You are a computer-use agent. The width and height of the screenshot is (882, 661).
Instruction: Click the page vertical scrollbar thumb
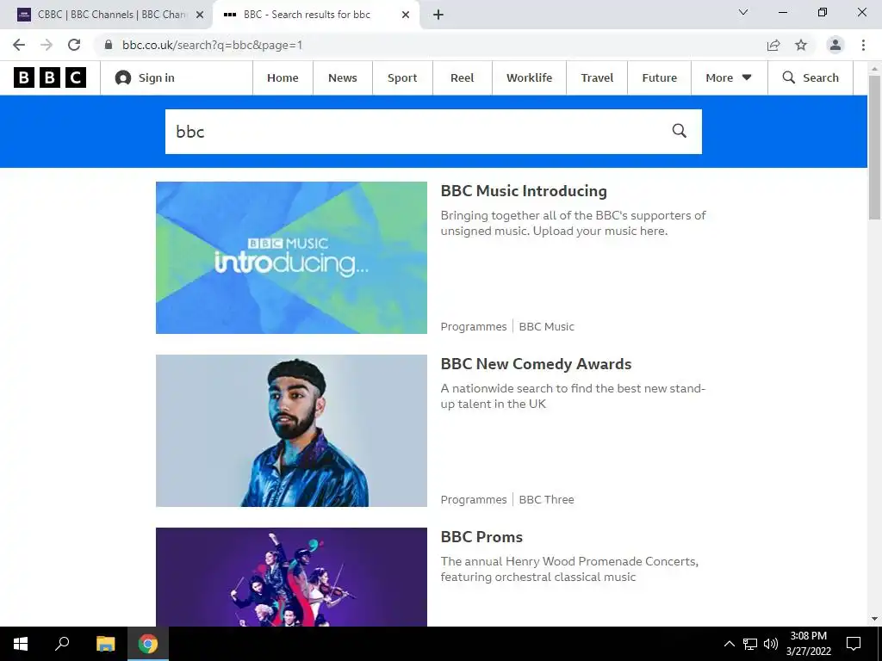pos(874,147)
